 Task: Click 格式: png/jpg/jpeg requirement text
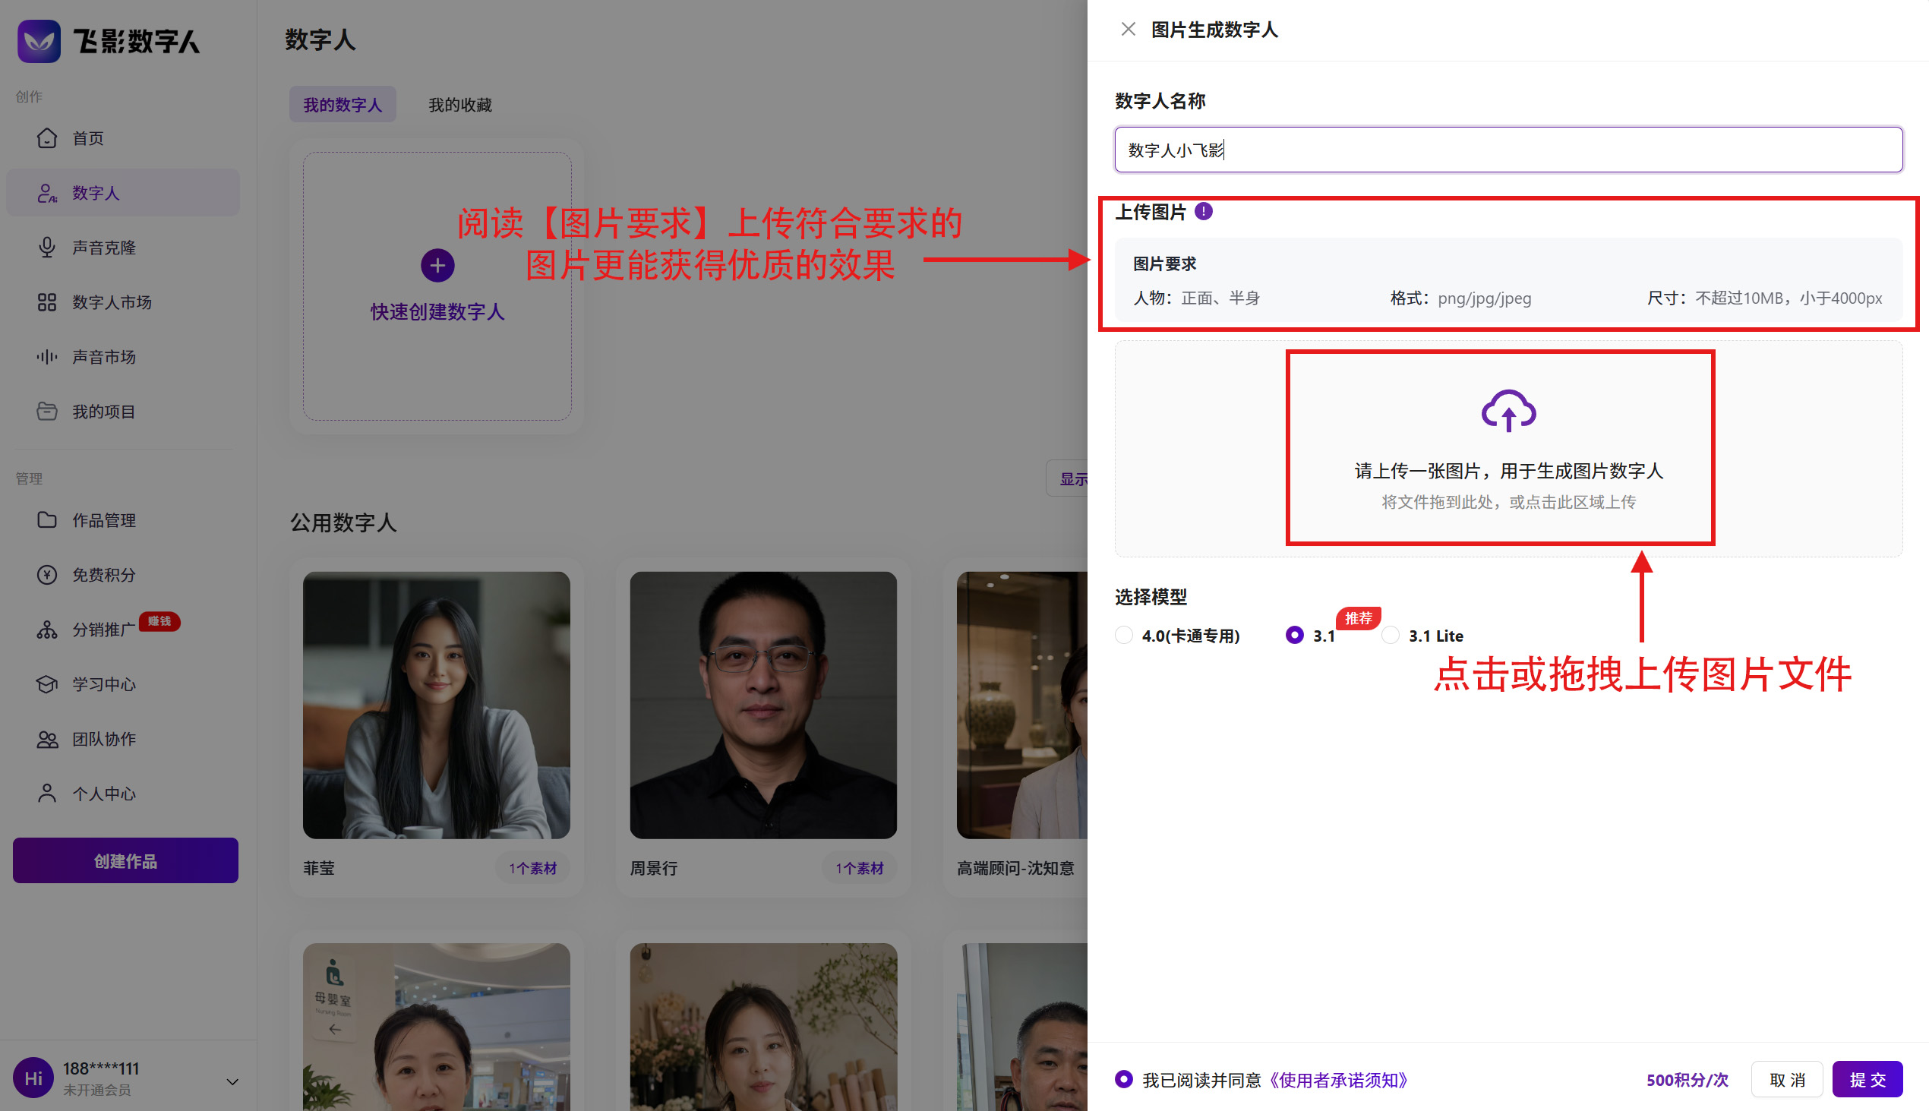1460,298
